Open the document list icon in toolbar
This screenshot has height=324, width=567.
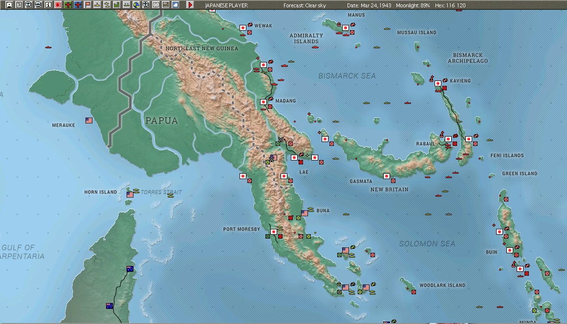click(x=19, y=5)
